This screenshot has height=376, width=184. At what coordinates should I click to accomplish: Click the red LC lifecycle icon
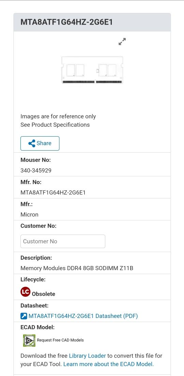tap(25, 292)
